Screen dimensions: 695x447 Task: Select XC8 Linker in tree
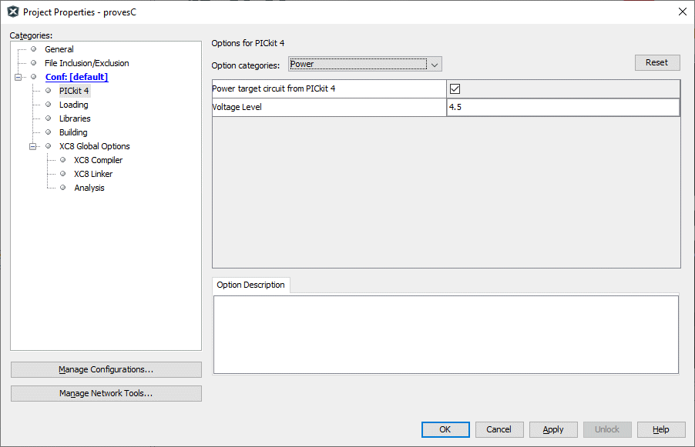point(93,174)
